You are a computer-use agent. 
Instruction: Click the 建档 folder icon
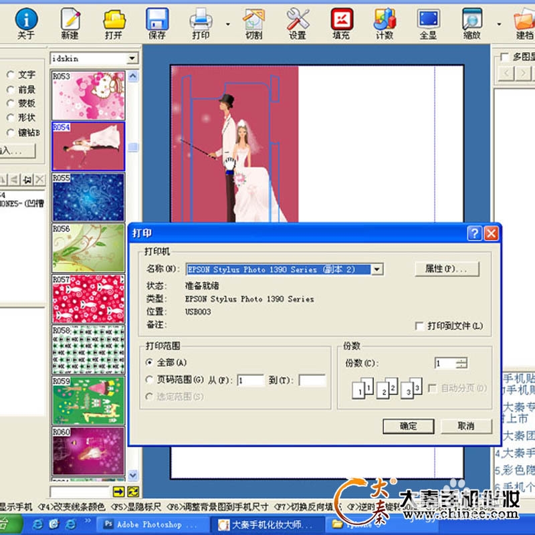pyautogui.click(x=524, y=23)
